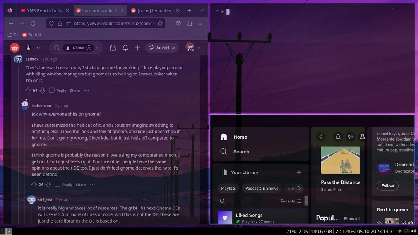Upvote main-menu's comment

tap(34, 185)
